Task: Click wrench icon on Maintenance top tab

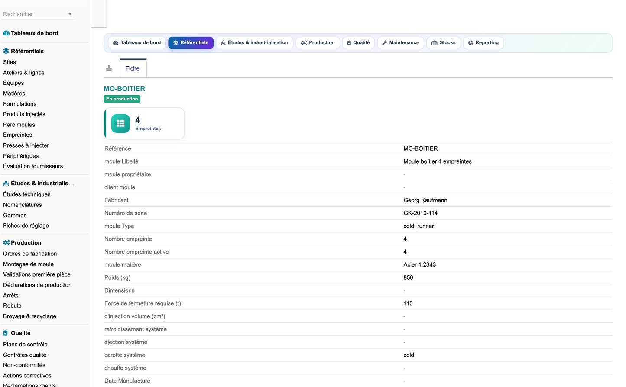Action: (x=385, y=43)
